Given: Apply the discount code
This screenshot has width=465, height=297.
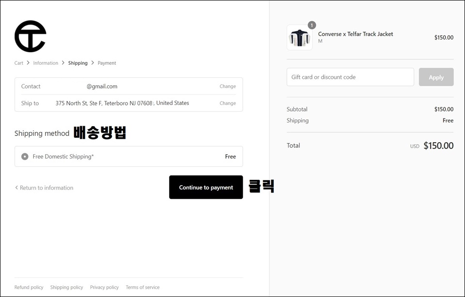Looking at the screenshot, I should [x=436, y=77].
